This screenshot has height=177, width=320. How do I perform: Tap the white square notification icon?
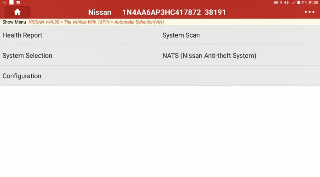coord(11,2)
